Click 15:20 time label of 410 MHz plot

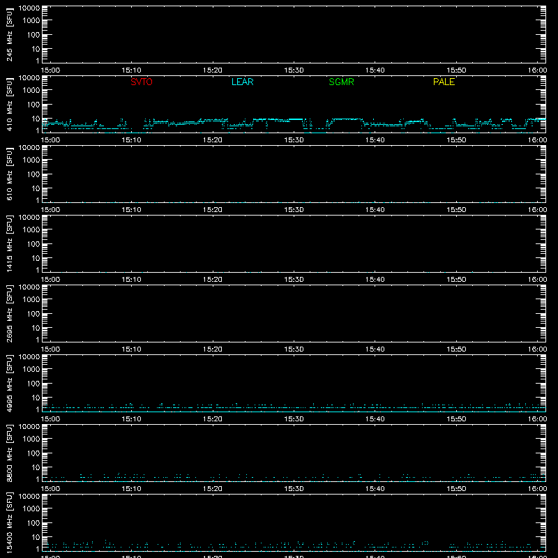coord(213,140)
